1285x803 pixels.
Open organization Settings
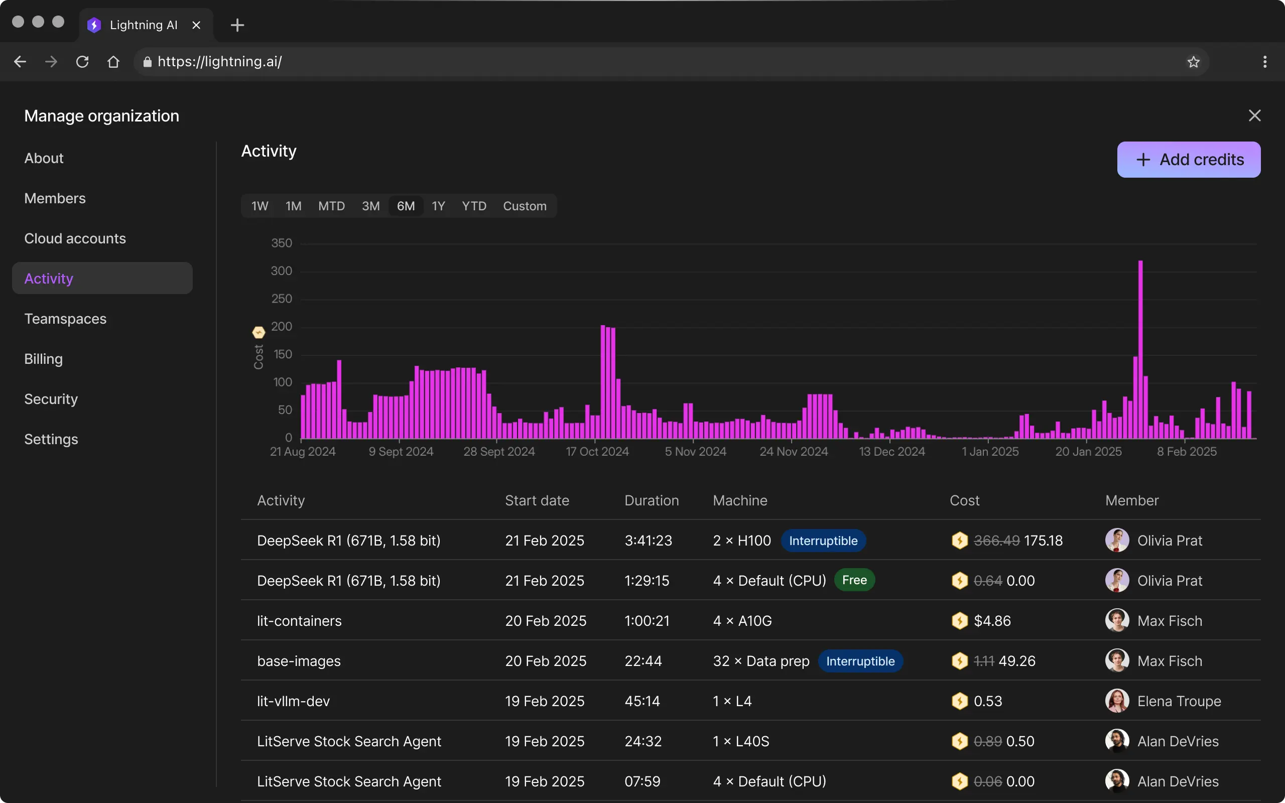[51, 439]
